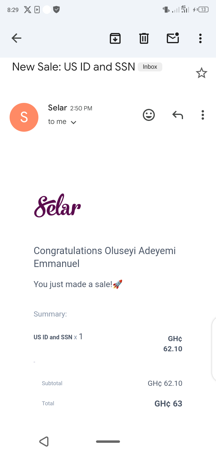Tap the Selar sender avatar
This screenshot has width=216, height=456.
[24, 117]
